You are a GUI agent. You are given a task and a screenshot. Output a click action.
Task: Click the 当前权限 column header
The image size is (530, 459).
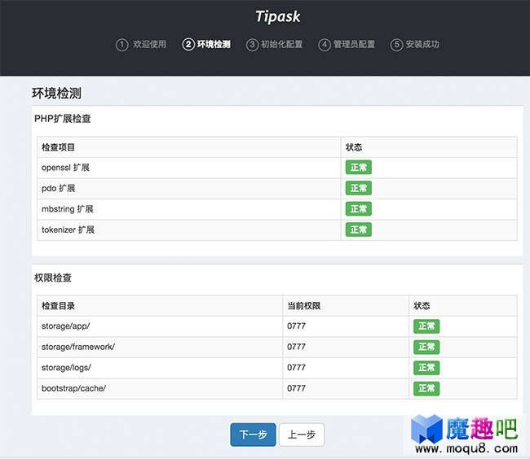pyautogui.click(x=304, y=306)
